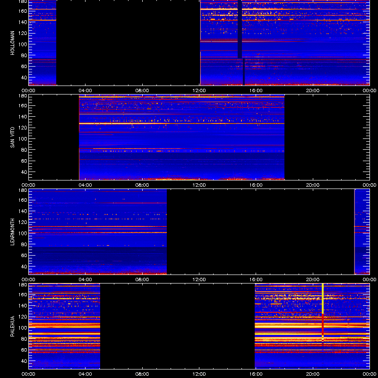Select the 60 frequency tick on Holloman axis
378x378 pixels.
24,66
